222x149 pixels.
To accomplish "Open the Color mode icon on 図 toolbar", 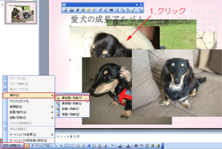I will pyautogui.click(x=72, y=10).
